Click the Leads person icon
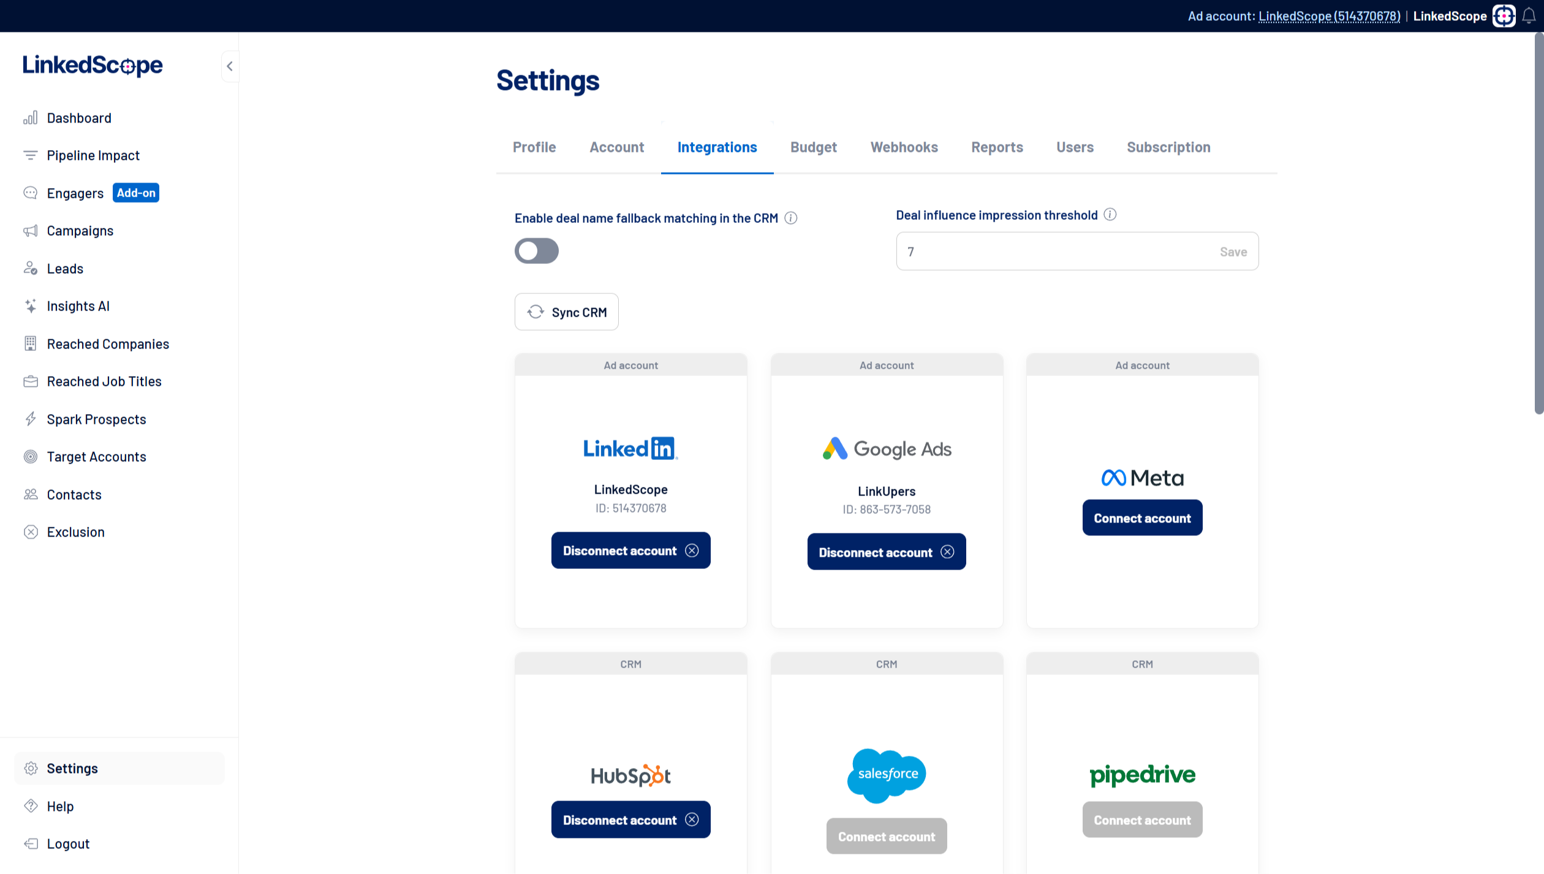This screenshot has height=874, width=1544. click(31, 268)
